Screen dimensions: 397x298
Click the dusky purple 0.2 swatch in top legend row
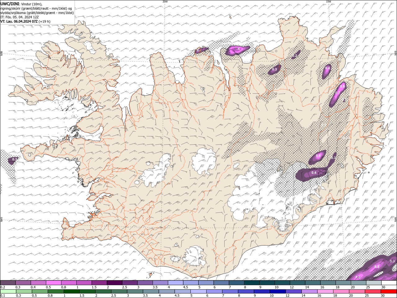point(8,283)
